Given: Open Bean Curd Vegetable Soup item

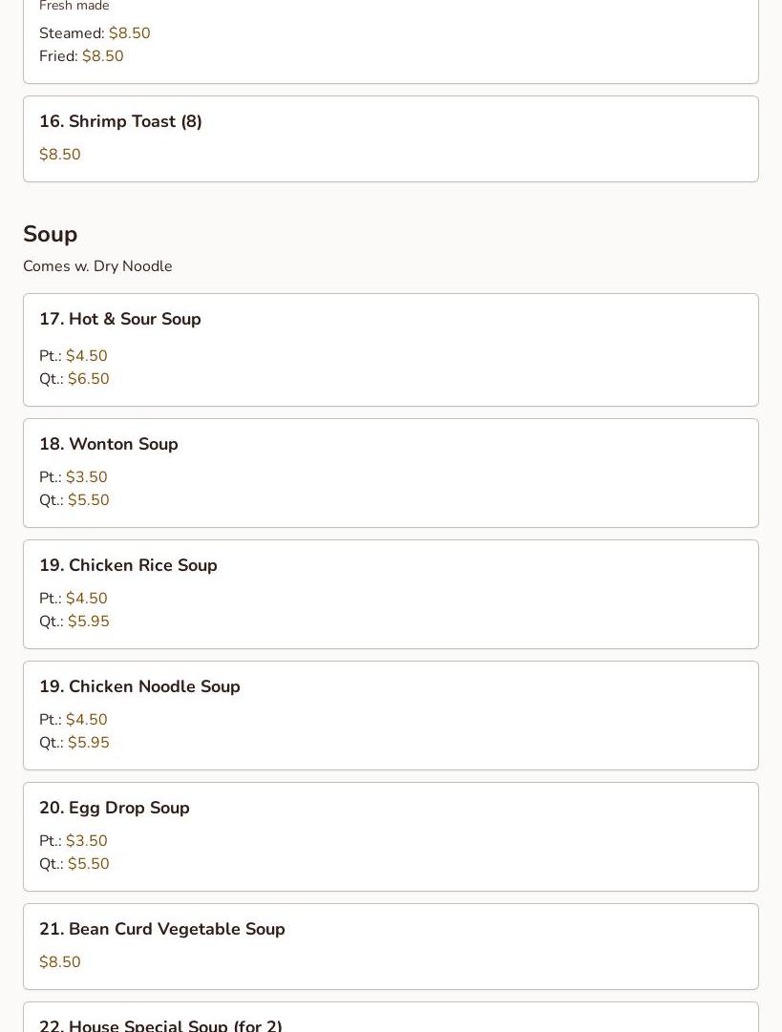Looking at the screenshot, I should 161,929.
